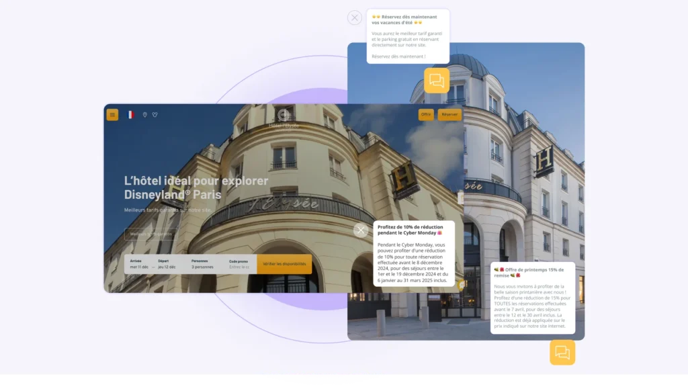Click the spring 15% offer message card
Viewport: 688px width, 391px height.
(x=532, y=297)
